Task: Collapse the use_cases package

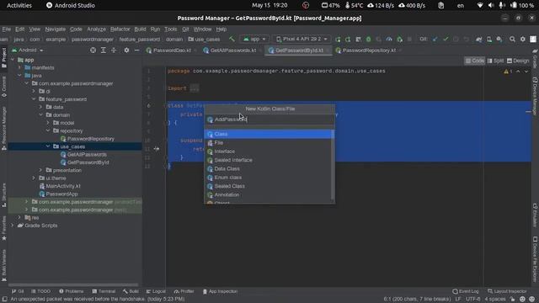Action: coord(48,146)
